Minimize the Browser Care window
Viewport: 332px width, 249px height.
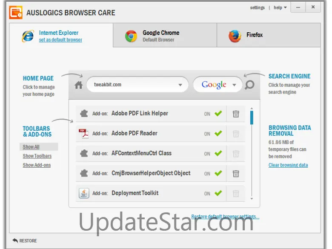[x=298, y=7]
